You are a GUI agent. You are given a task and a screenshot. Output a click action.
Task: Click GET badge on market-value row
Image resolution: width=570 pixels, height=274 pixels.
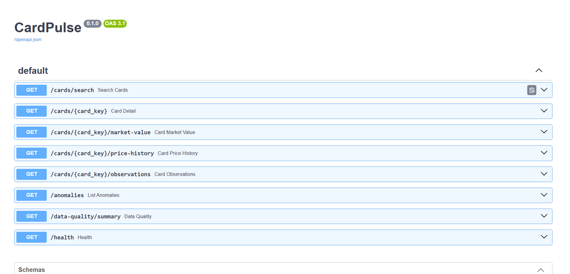pyautogui.click(x=31, y=132)
